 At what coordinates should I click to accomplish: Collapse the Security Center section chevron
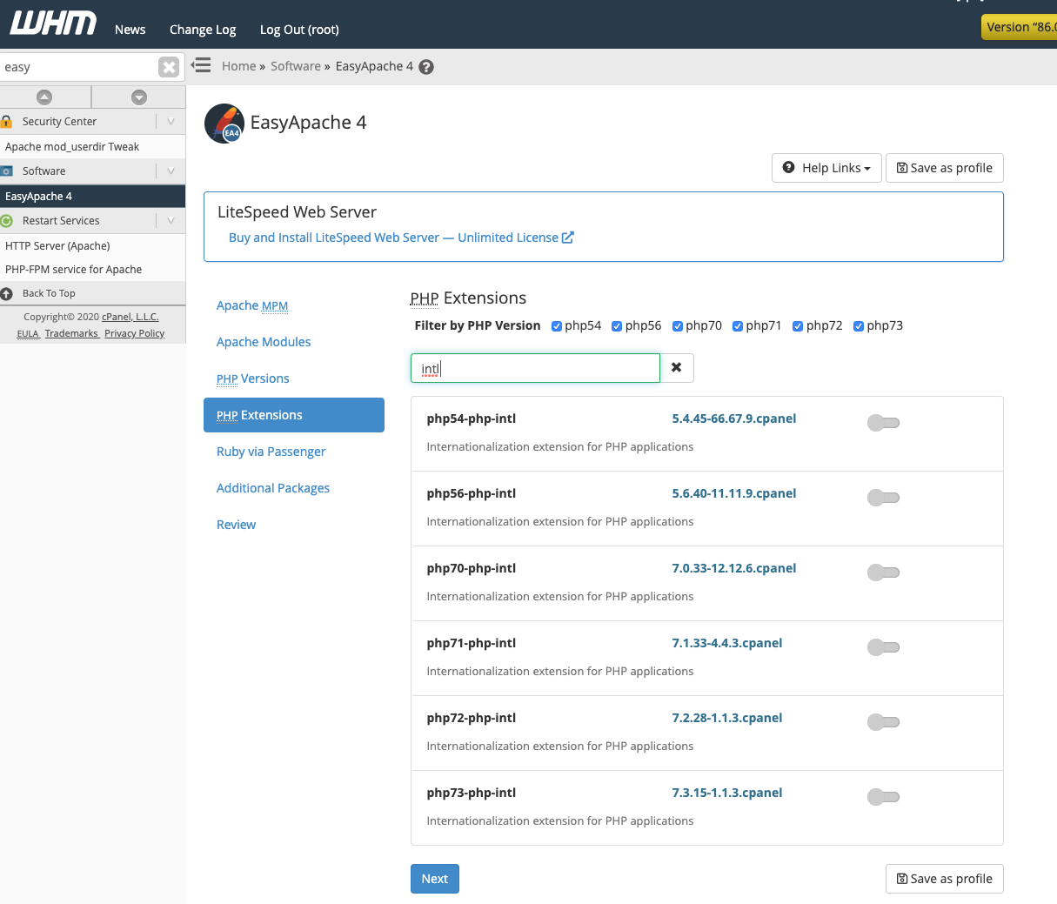tap(171, 122)
